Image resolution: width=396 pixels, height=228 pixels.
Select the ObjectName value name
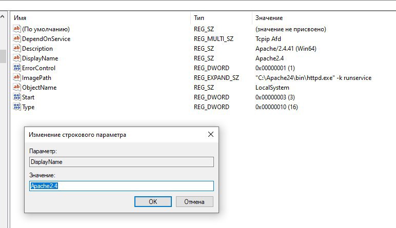pyautogui.click(x=39, y=88)
